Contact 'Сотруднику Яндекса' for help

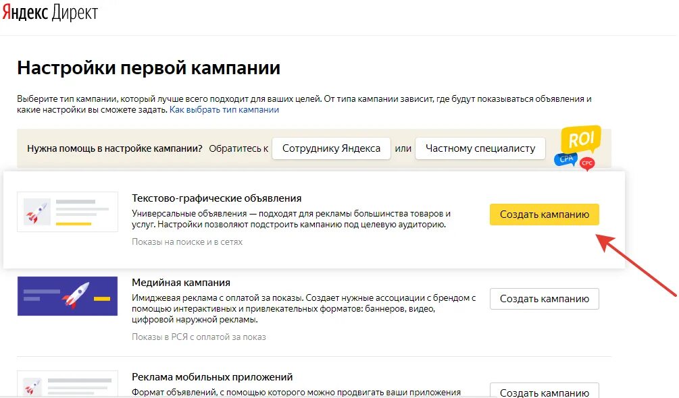point(331,148)
